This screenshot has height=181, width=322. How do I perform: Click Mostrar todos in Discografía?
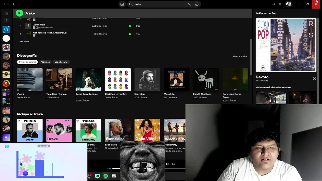(240, 56)
